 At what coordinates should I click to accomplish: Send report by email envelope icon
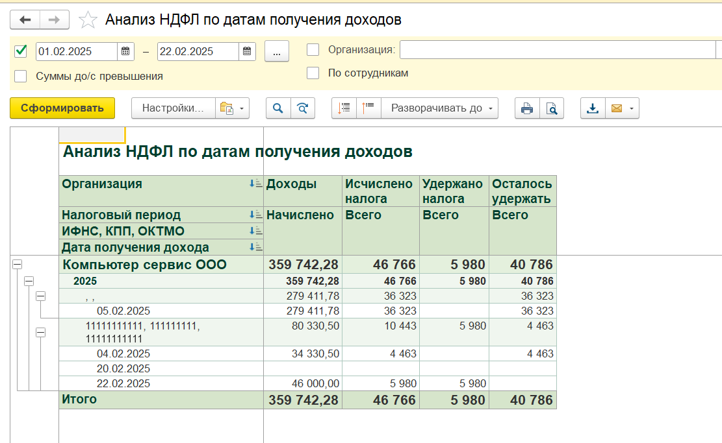[617, 108]
